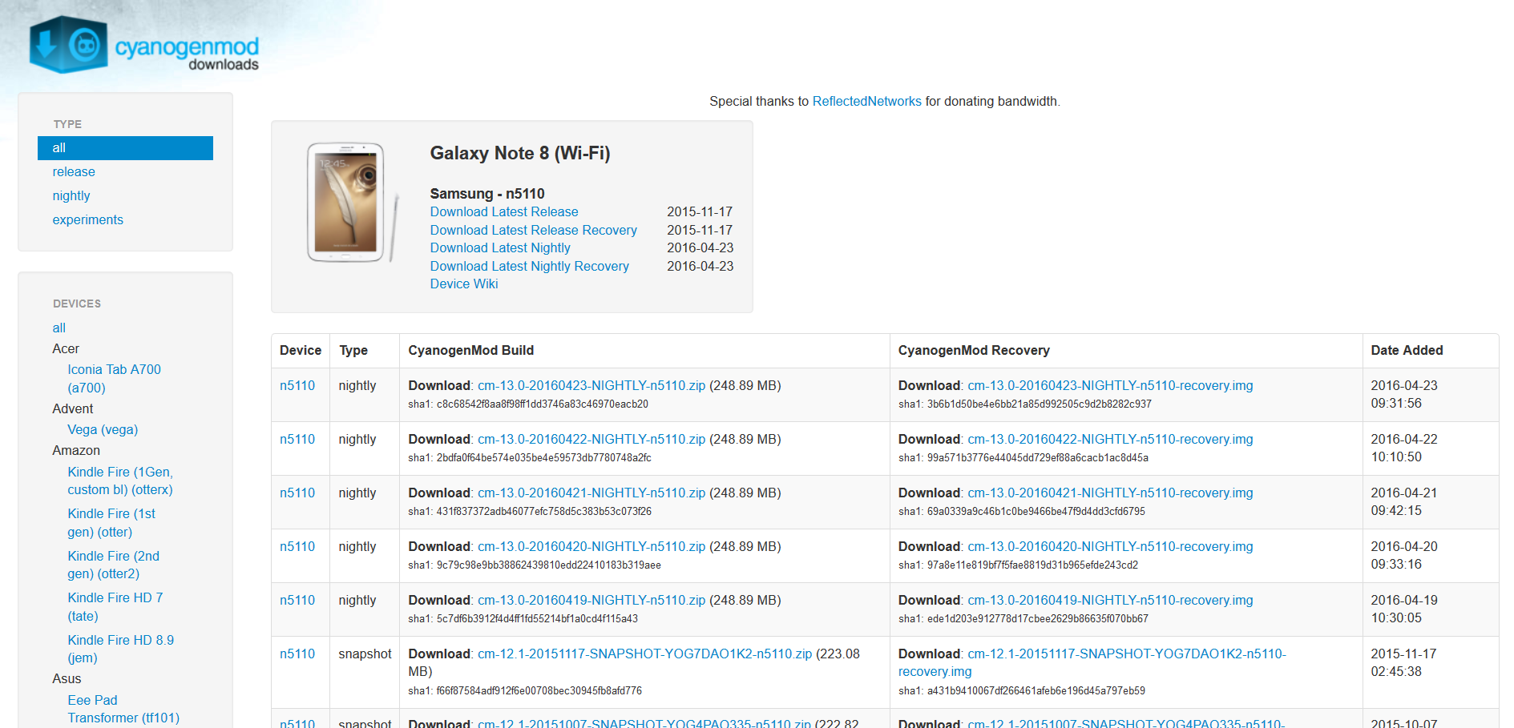Viewport: 1514px width, 728px height.
Task: Select the 'experiments' type filter
Action: [x=88, y=220]
